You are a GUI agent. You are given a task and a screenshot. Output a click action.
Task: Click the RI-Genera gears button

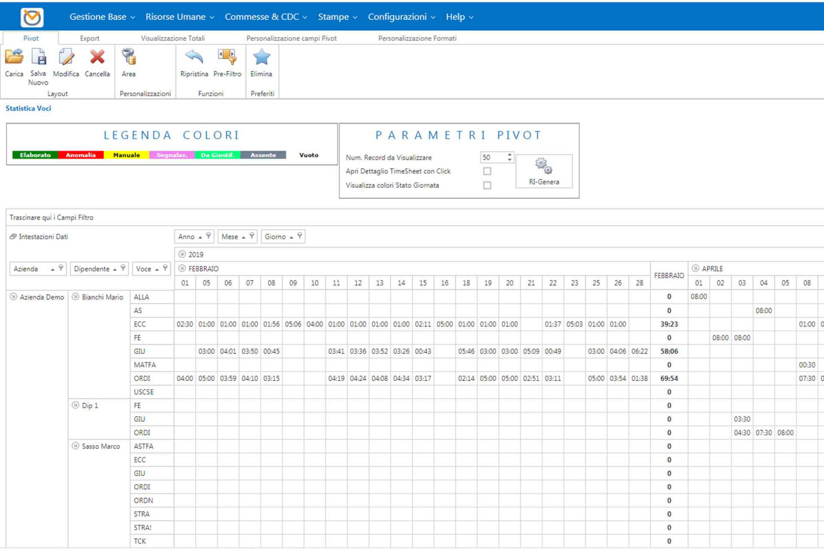click(544, 171)
